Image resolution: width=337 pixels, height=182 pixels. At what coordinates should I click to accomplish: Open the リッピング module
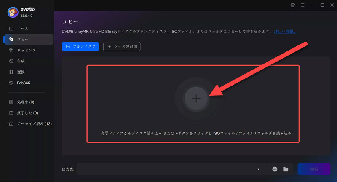point(29,50)
